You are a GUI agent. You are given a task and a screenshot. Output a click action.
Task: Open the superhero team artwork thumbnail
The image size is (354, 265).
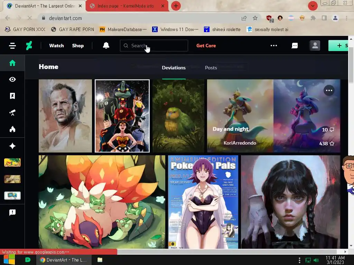pos(122,116)
